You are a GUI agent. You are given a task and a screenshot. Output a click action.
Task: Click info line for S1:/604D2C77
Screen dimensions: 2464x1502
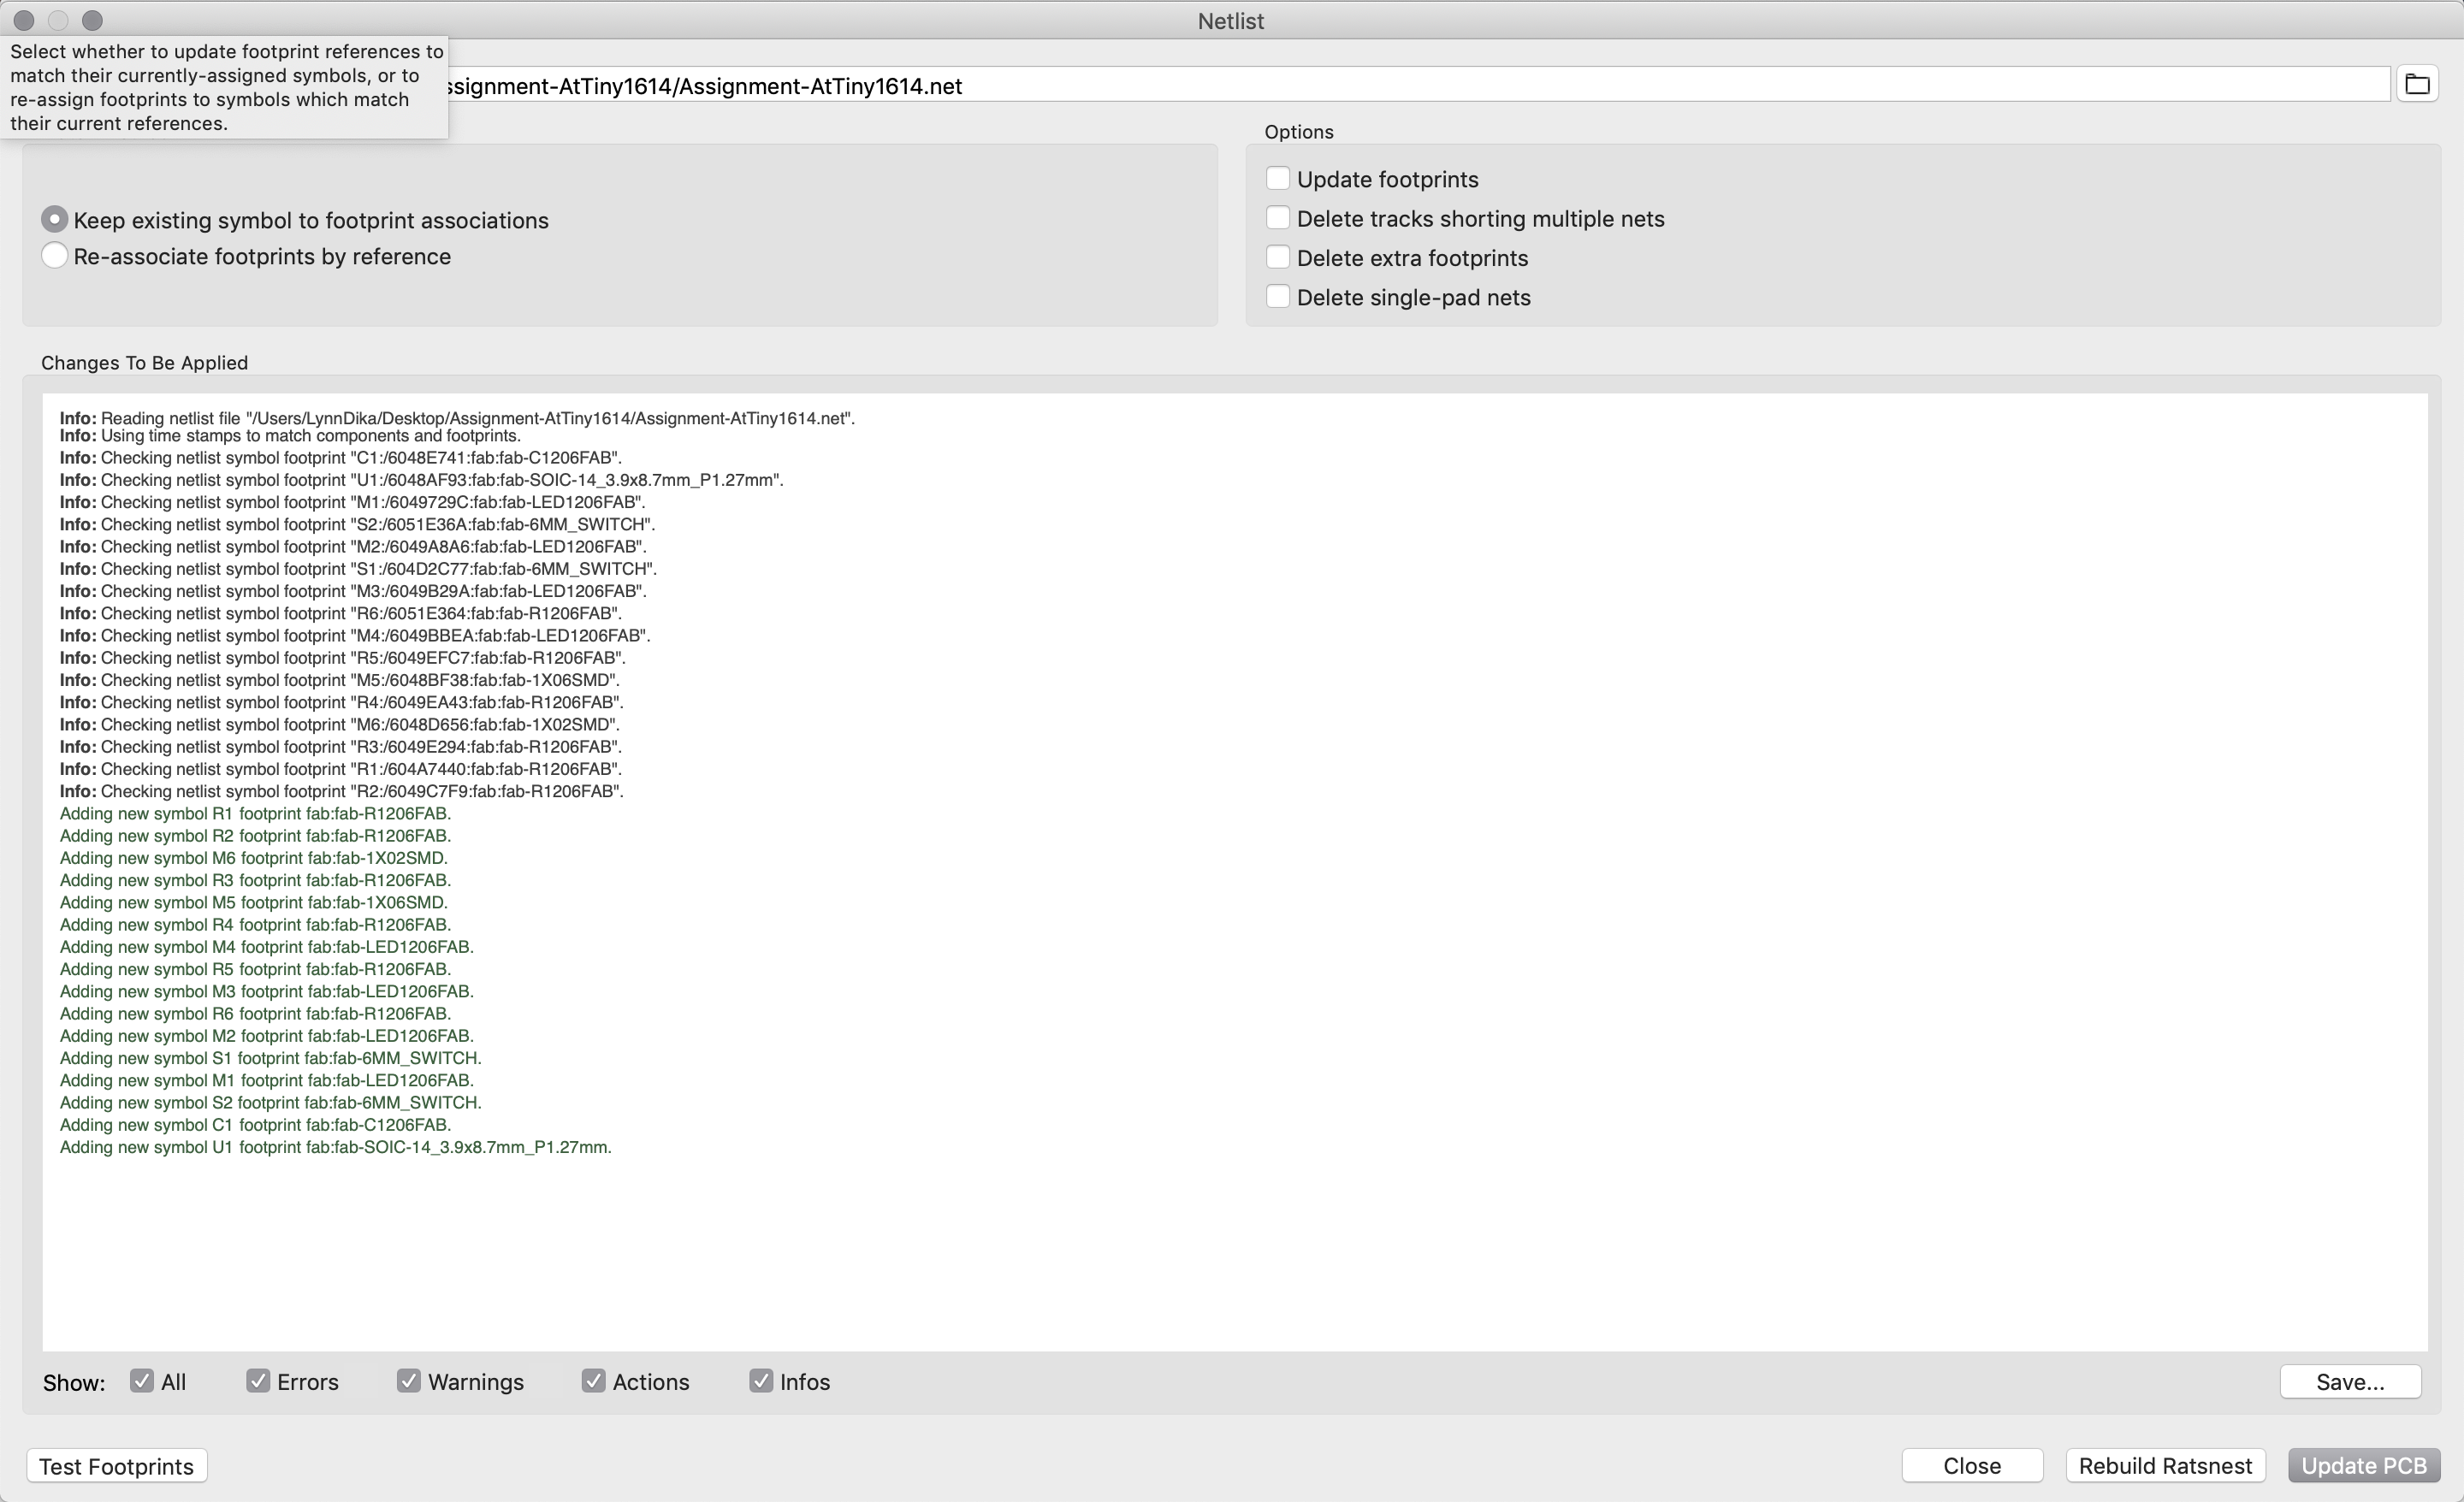tap(358, 569)
